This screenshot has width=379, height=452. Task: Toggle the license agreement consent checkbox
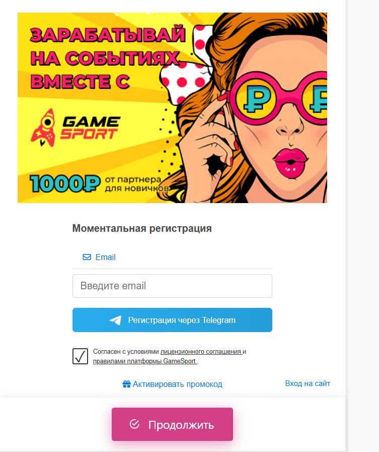(80, 356)
